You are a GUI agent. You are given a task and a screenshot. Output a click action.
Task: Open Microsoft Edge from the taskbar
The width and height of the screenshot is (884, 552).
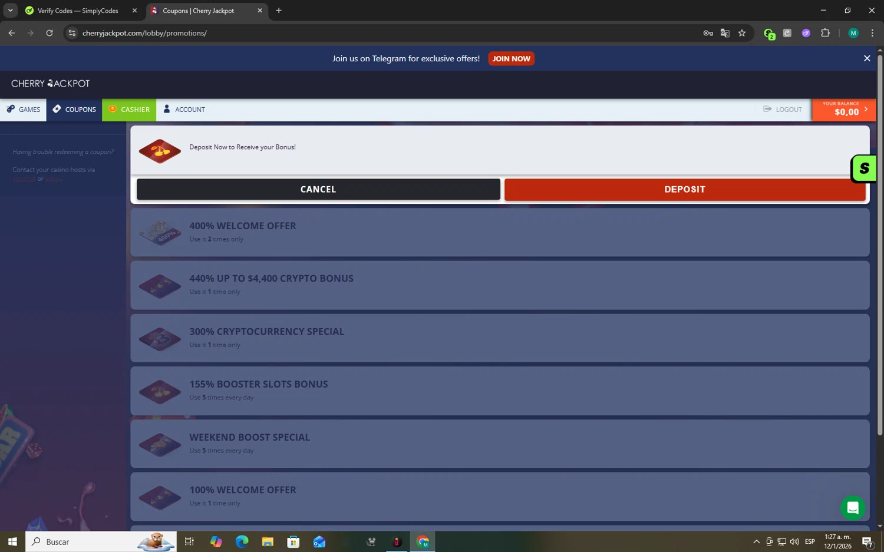[242, 541]
